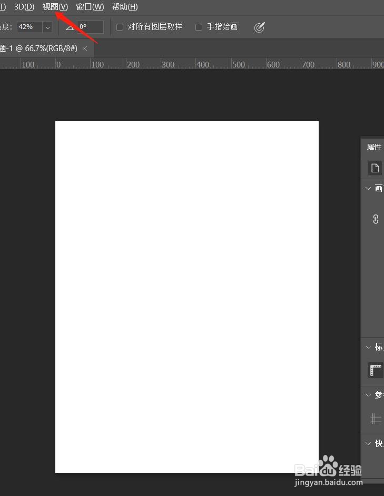This screenshot has width=384, height=496.
Task: Click the ruler corner icon in properties
Action: point(376,370)
